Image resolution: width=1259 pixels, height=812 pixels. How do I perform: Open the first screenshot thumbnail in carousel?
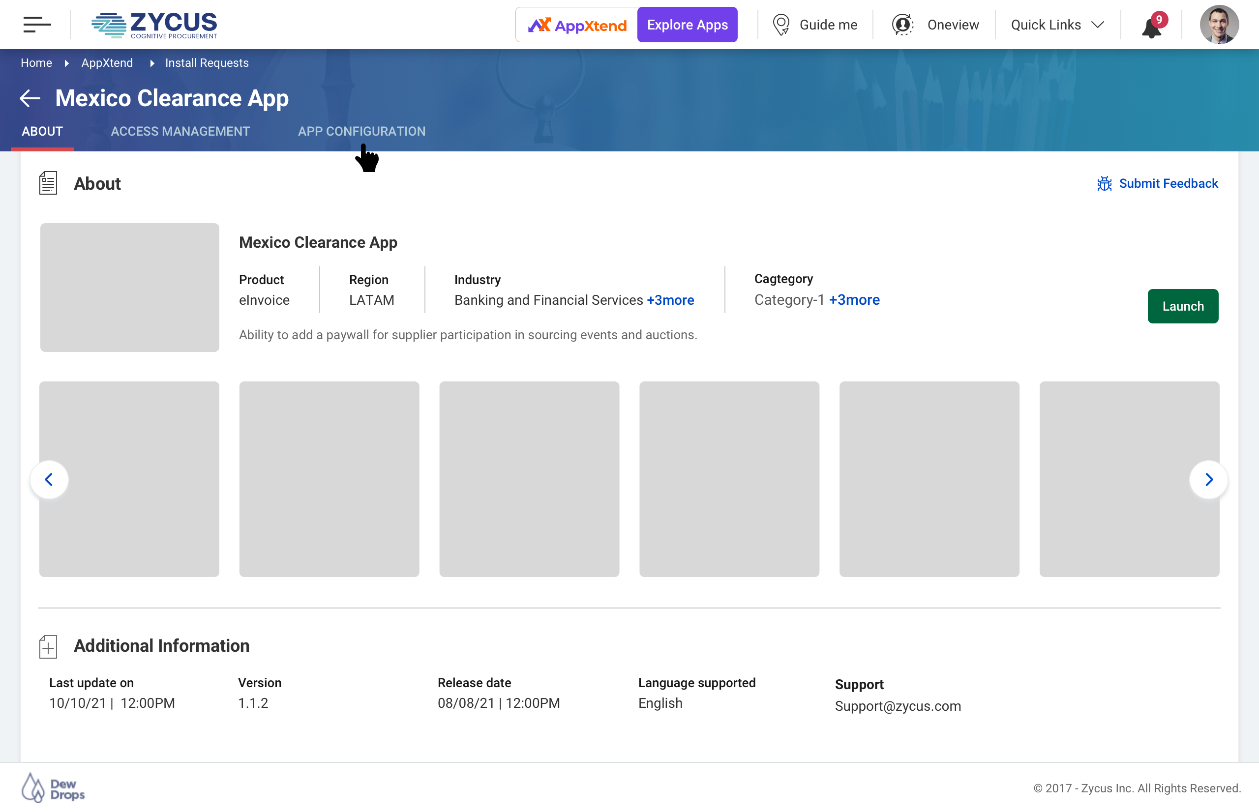point(129,479)
